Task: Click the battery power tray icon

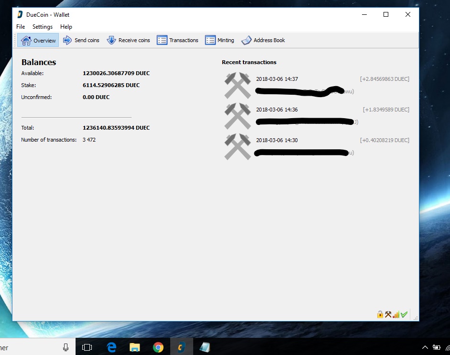Action: pos(436,347)
